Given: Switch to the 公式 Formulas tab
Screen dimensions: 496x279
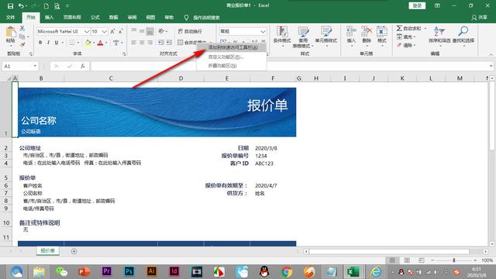Looking at the screenshot, I should pyautogui.click(x=95, y=17).
